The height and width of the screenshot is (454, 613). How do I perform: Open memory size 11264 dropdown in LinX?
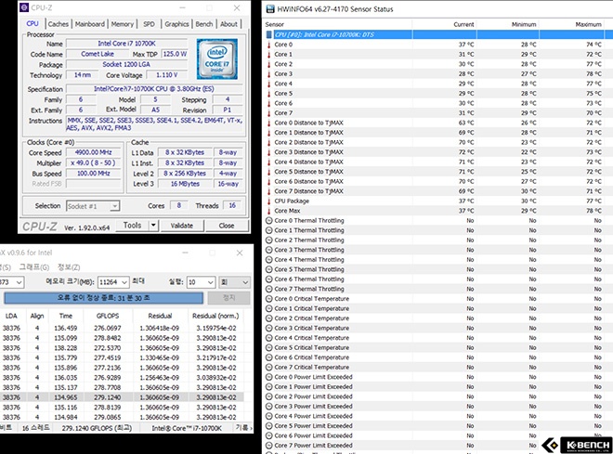point(113,282)
